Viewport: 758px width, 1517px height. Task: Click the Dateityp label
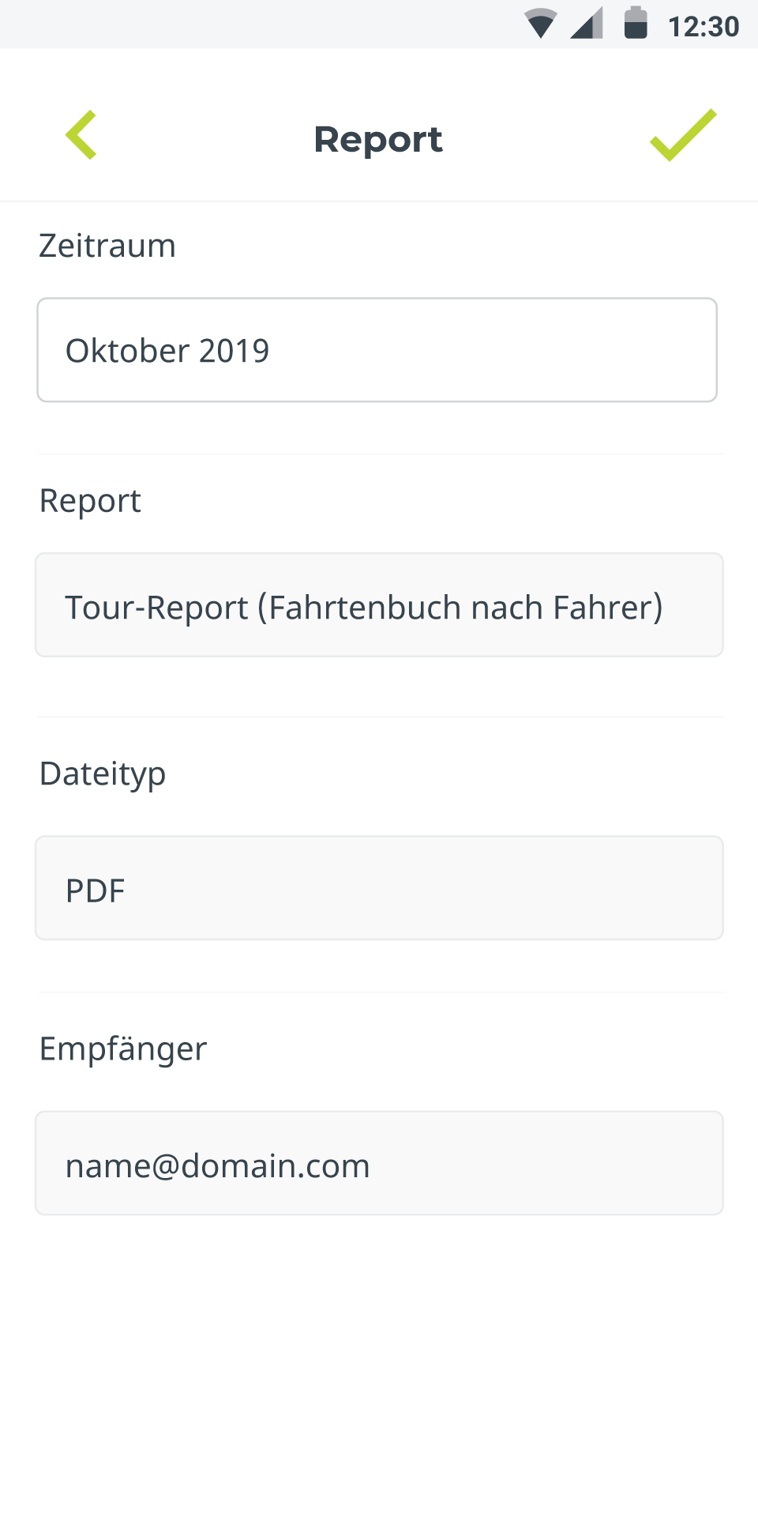pyautogui.click(x=103, y=774)
